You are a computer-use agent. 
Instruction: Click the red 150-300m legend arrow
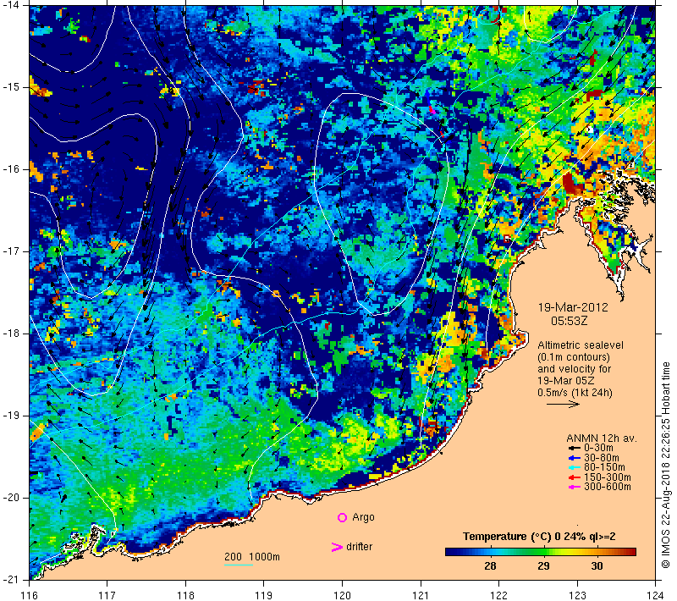pyautogui.click(x=574, y=477)
